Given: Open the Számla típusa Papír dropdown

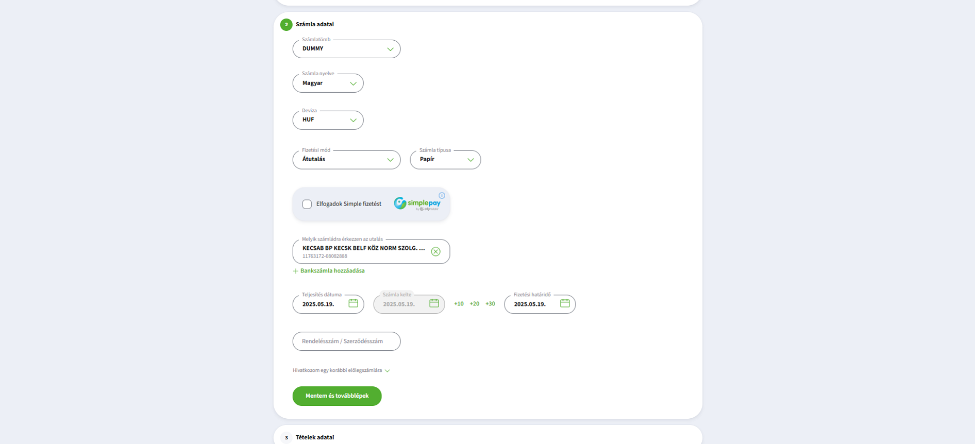Looking at the screenshot, I should (445, 160).
